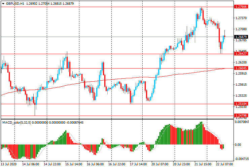Click the 16 Jul 06:00 time label
The height and width of the screenshot is (168, 249).
pos(95,164)
